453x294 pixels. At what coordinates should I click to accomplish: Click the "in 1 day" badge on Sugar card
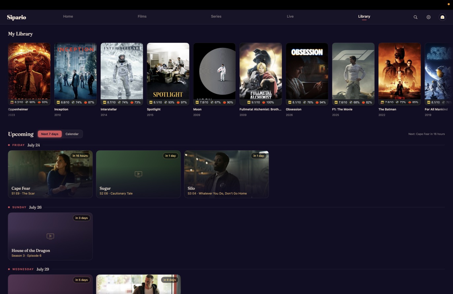[171, 156]
